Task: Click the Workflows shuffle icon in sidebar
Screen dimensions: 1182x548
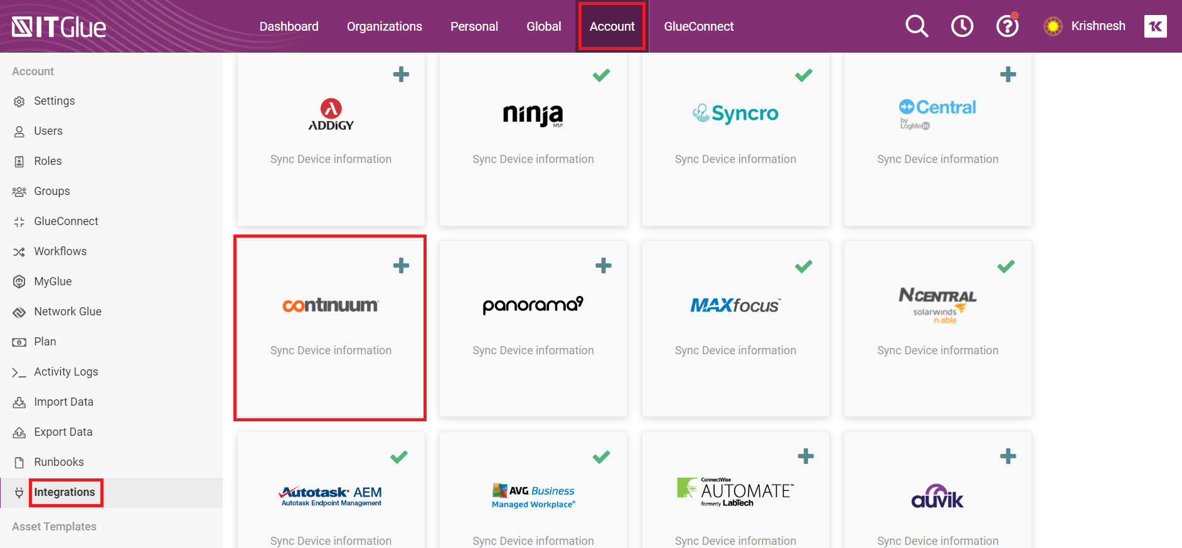Action: [x=19, y=252]
